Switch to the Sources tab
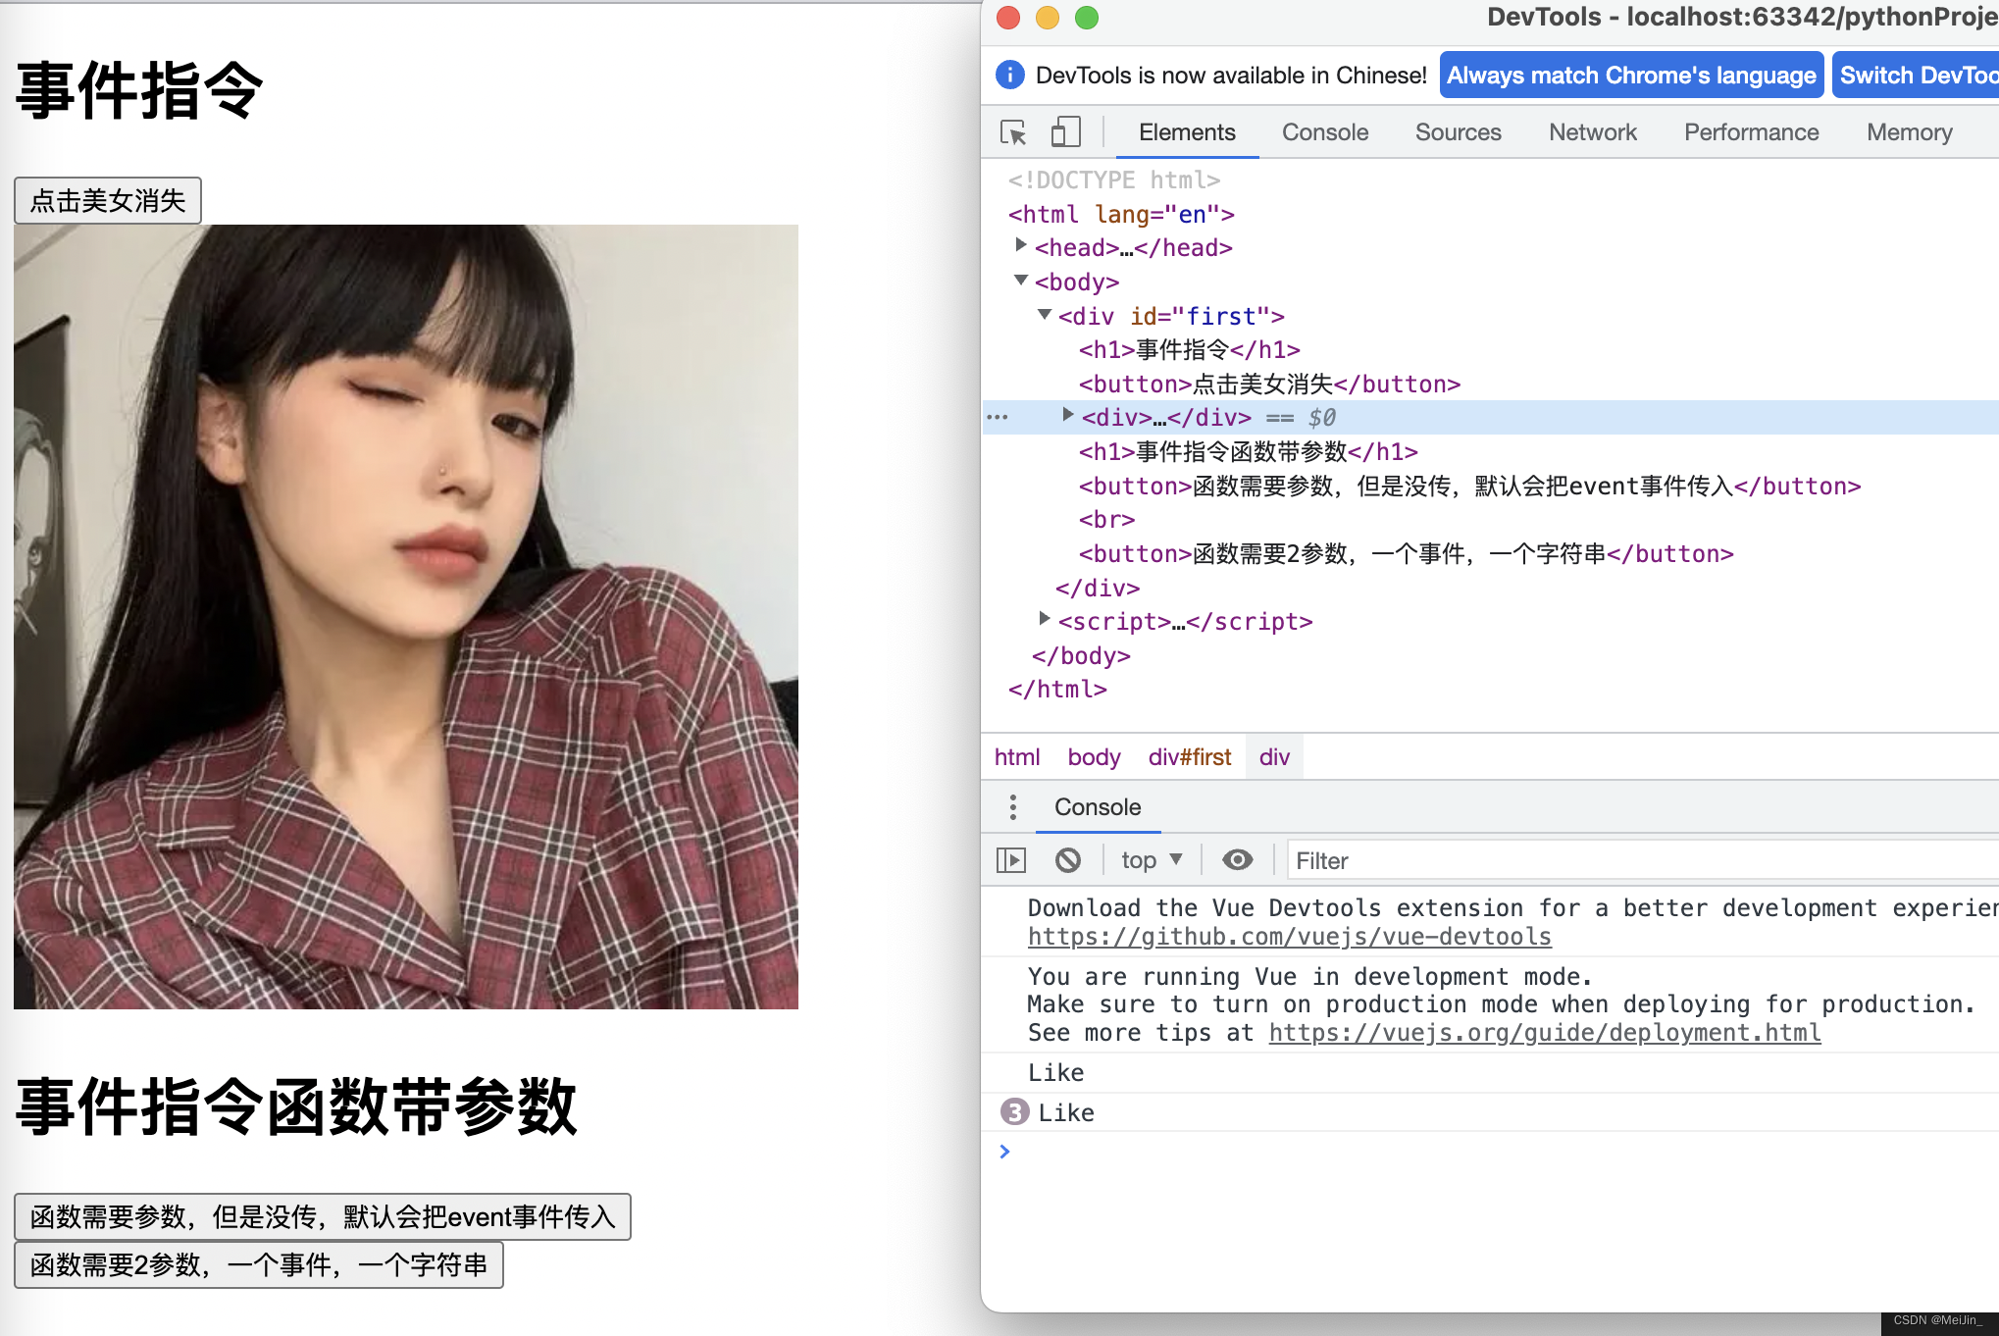 pos(1458,132)
